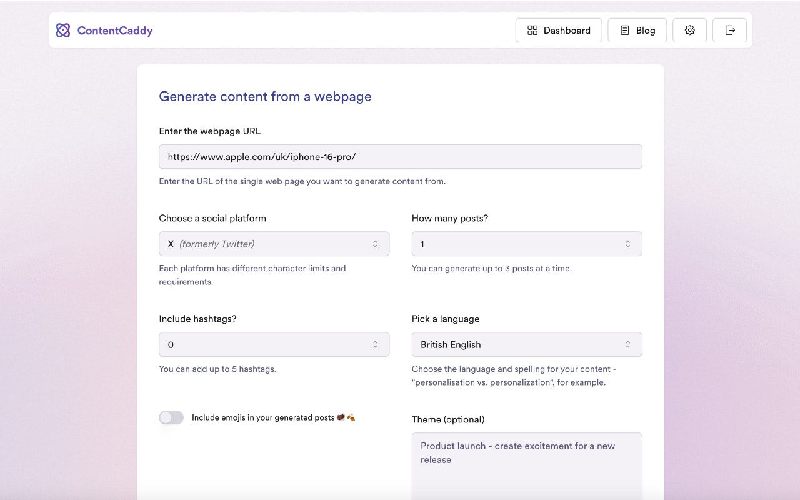Click the social platform selector arrows icon
The width and height of the screenshot is (800, 500).
375,244
